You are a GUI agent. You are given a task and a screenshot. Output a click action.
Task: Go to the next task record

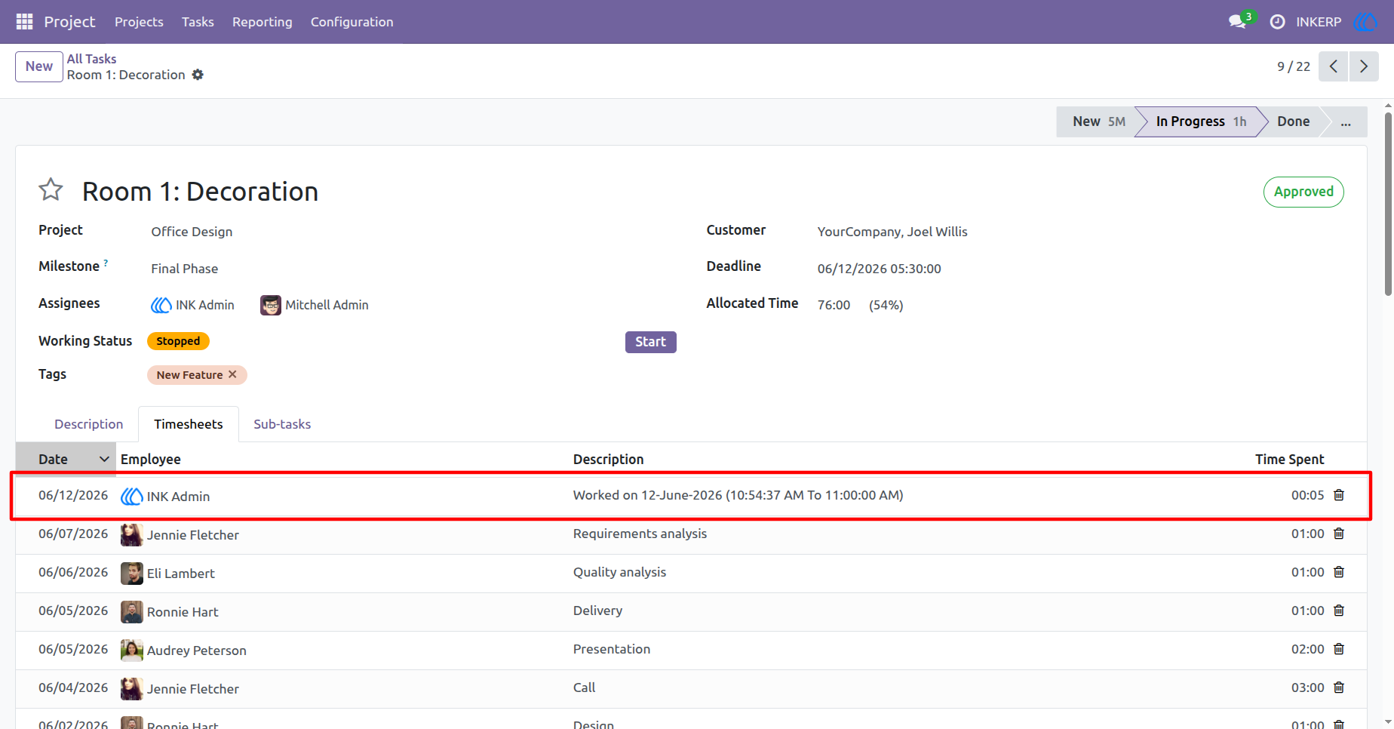1364,66
